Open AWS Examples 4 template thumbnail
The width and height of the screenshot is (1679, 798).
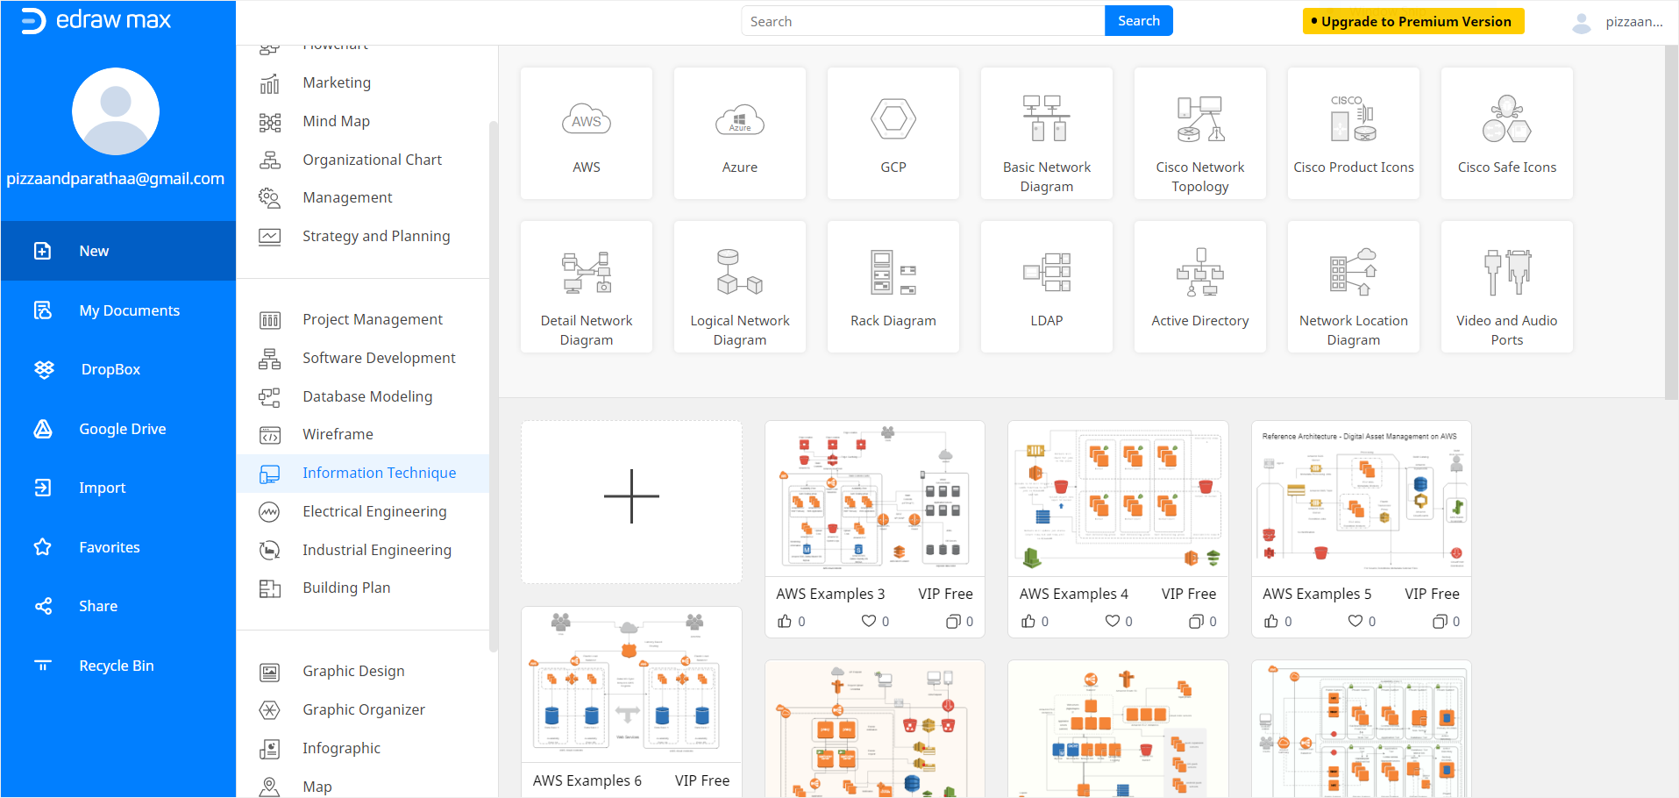(1118, 498)
